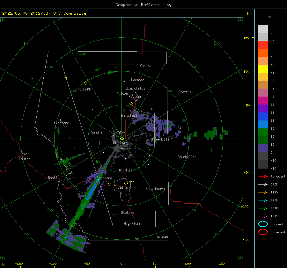Click the dBZ legend heading
The width and height of the screenshot is (287, 268).
click(x=270, y=17)
